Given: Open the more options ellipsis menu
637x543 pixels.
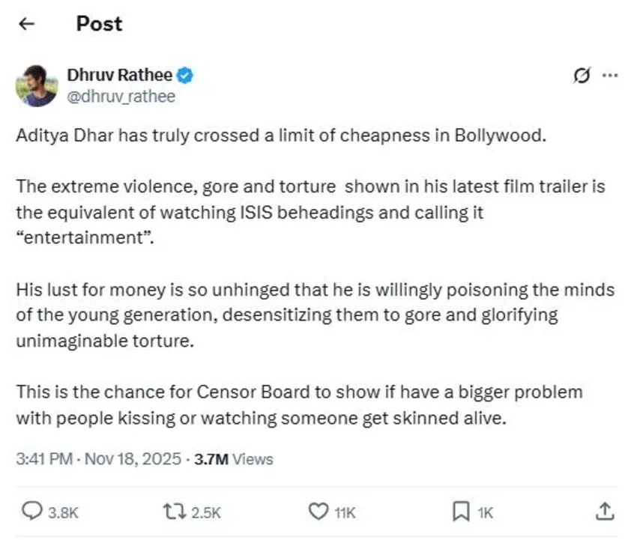Looking at the screenshot, I should click(611, 75).
